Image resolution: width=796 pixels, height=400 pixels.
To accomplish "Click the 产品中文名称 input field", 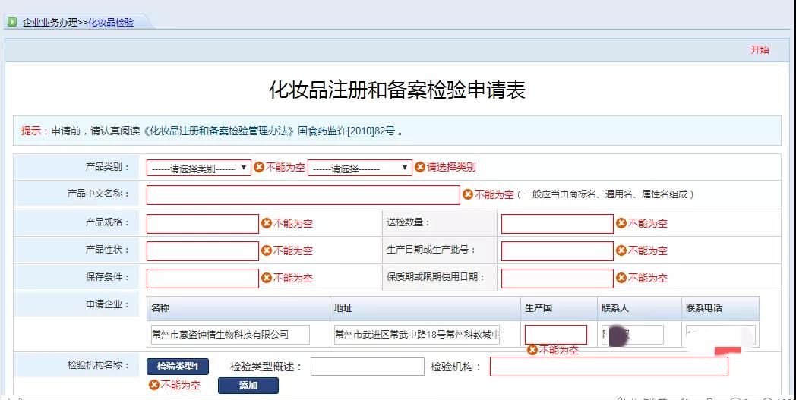I will click(303, 195).
